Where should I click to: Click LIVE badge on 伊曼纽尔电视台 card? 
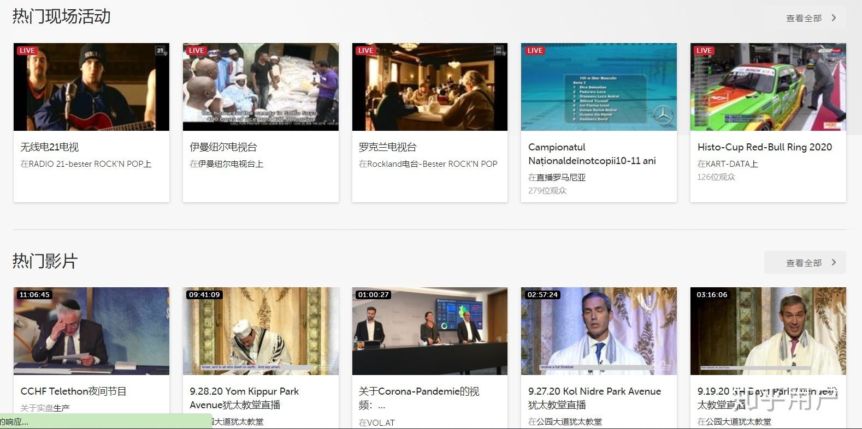tap(197, 51)
